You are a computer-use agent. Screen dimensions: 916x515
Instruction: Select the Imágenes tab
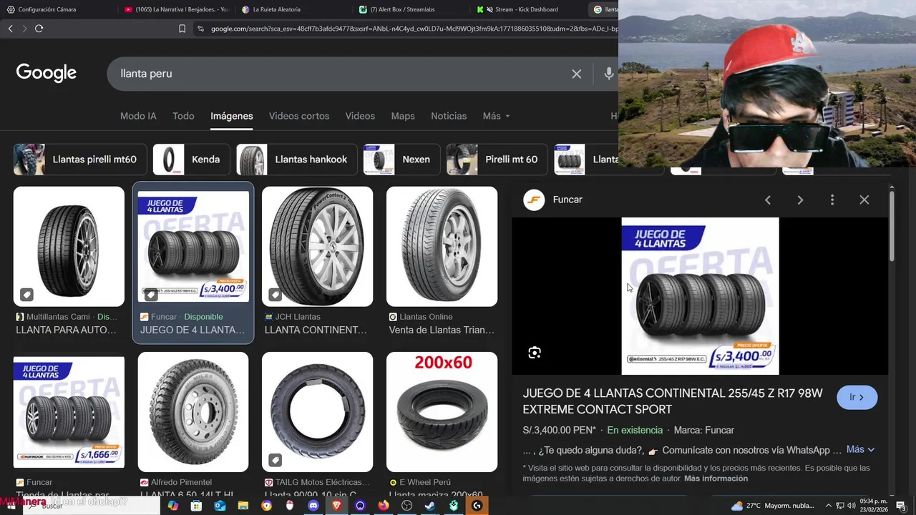(232, 116)
